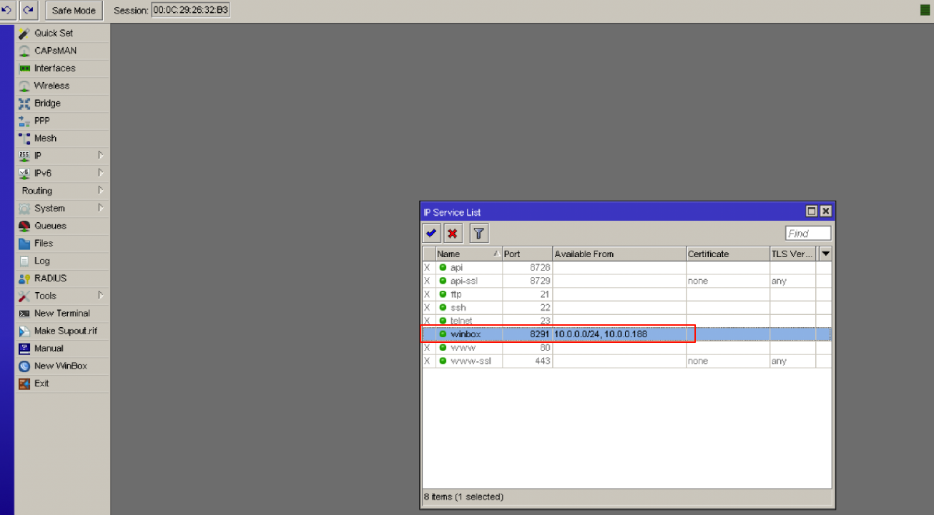Select the api service row

[x=626, y=268]
